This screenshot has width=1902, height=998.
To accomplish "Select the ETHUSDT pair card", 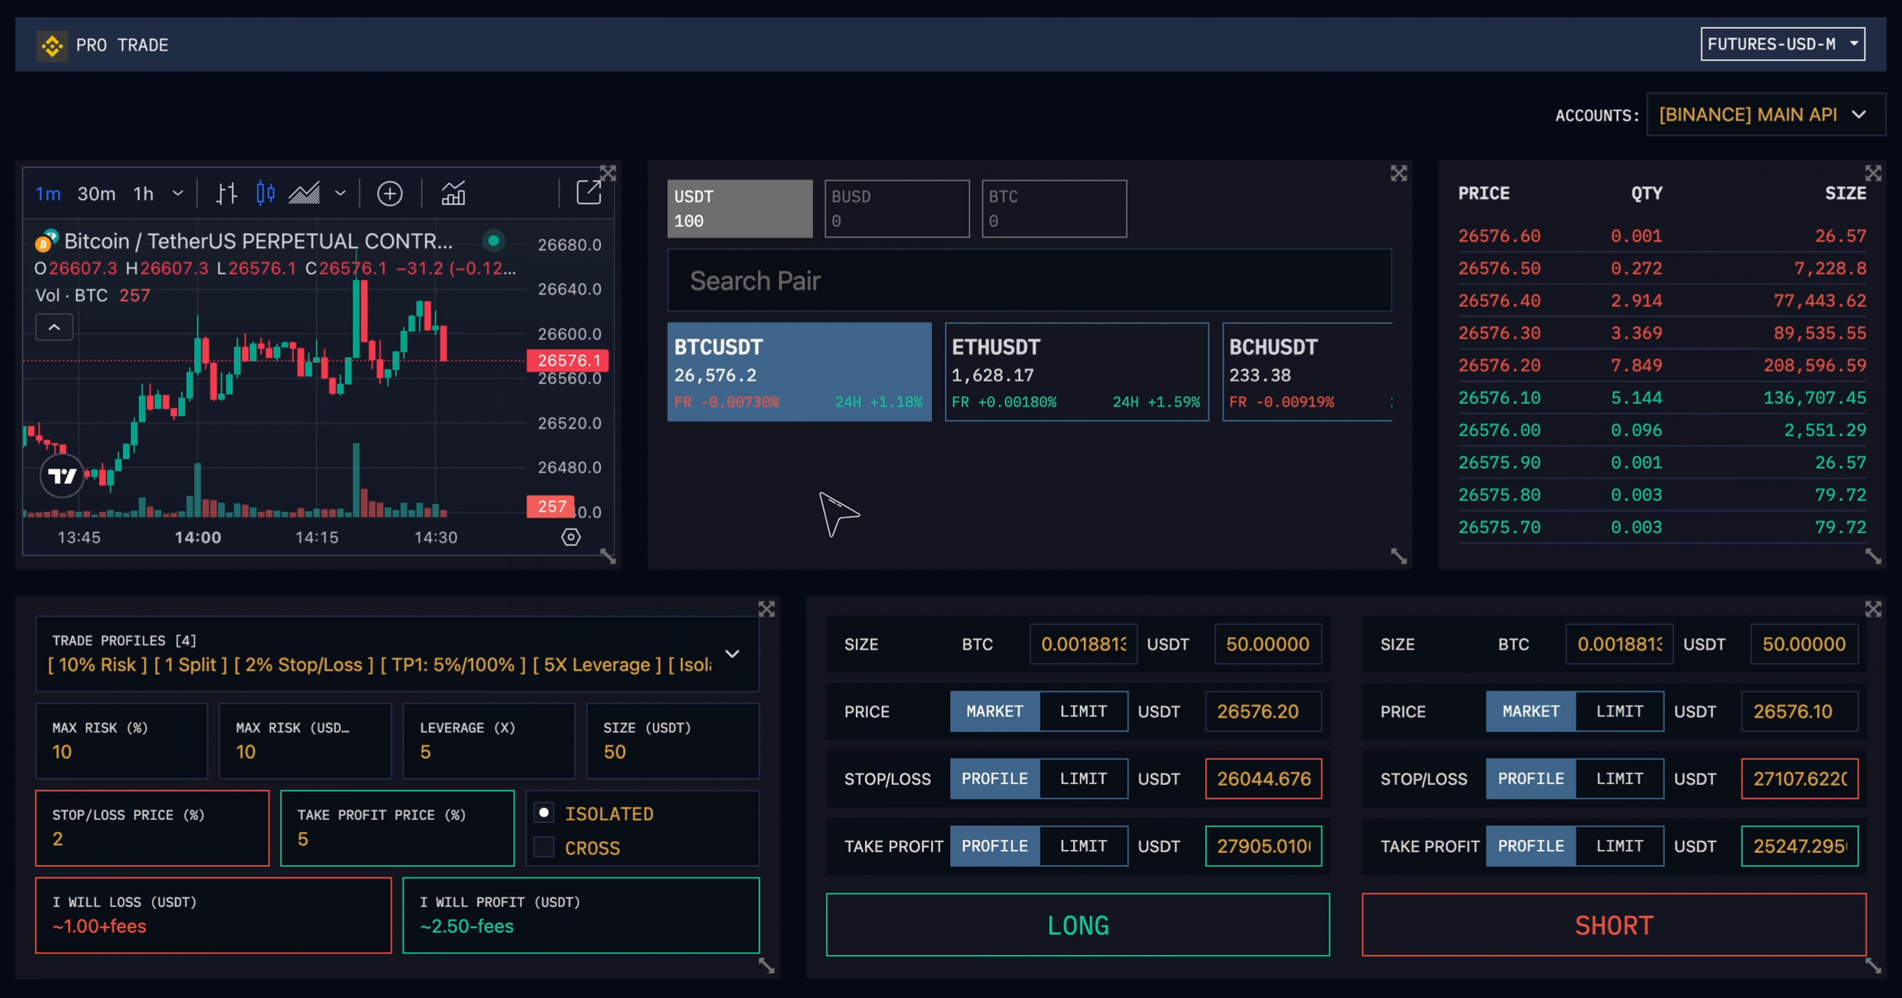I will point(1076,372).
